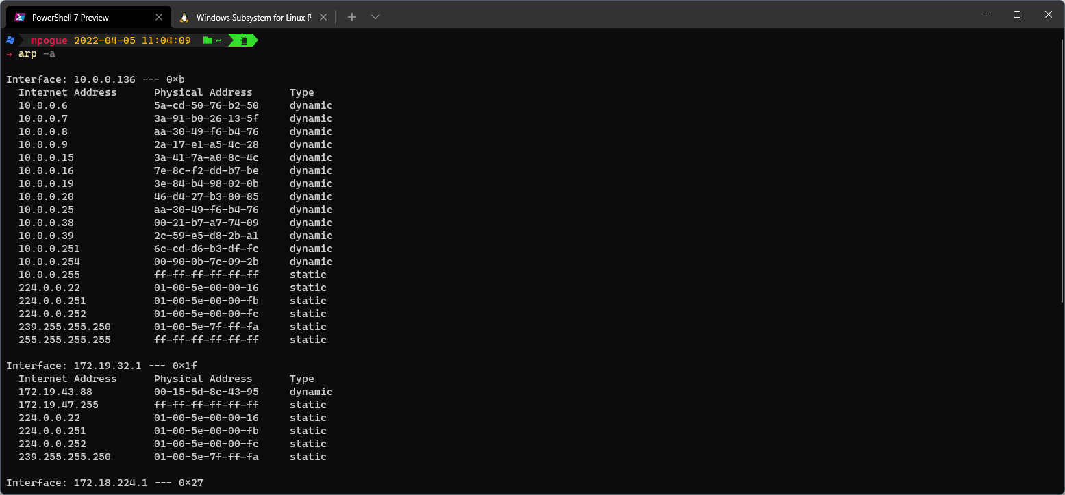Click the PowerShell icon on the first tab
Image resolution: width=1065 pixels, height=495 pixels.
point(20,17)
